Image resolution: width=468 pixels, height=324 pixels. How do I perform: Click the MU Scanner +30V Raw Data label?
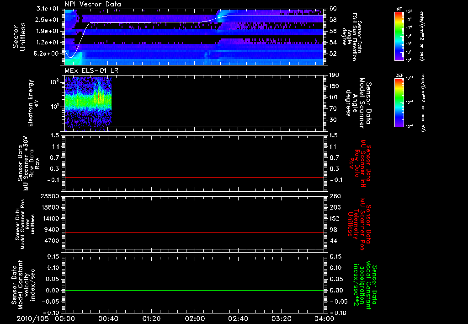pos(28,163)
